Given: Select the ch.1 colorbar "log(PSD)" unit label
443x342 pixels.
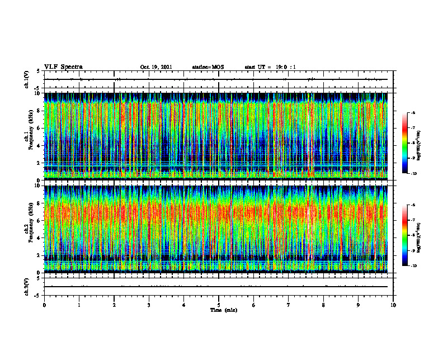Looking at the screenshot, I should [x=419, y=145].
